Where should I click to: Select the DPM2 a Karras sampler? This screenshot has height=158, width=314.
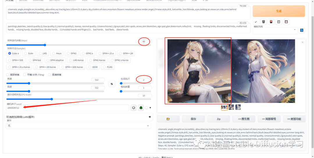[x=120, y=60]
